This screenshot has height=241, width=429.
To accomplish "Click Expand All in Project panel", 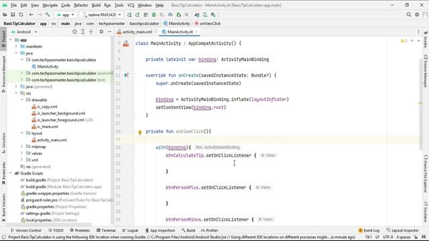I will tap(83, 32).
